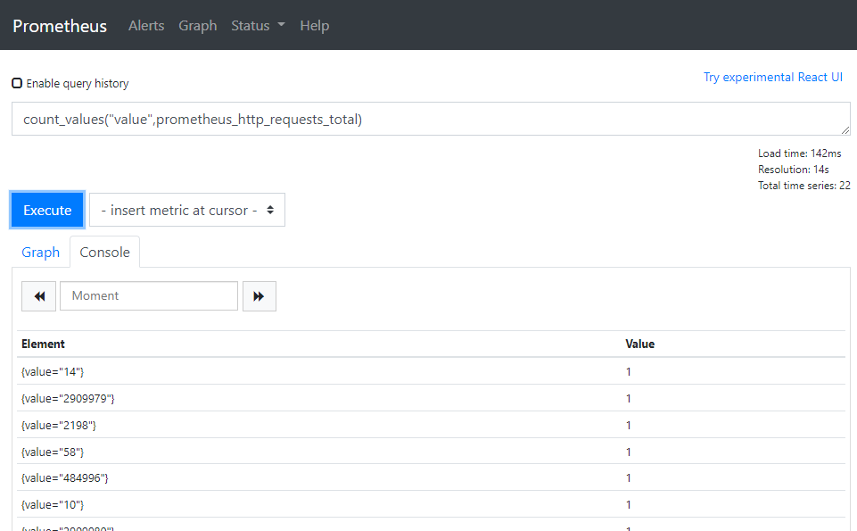Screen dimensions: 857x531
Task: Click the Prometheus brand logo
Action: coord(60,26)
